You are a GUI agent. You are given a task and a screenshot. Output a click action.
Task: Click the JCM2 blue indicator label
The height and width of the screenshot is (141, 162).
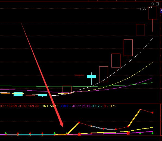pos(65,106)
